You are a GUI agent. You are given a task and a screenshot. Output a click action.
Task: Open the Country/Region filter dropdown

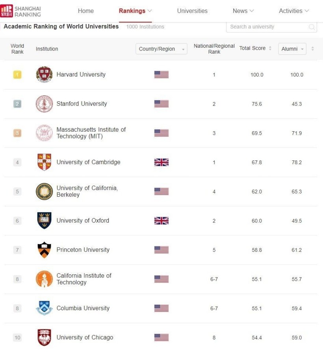point(161,49)
